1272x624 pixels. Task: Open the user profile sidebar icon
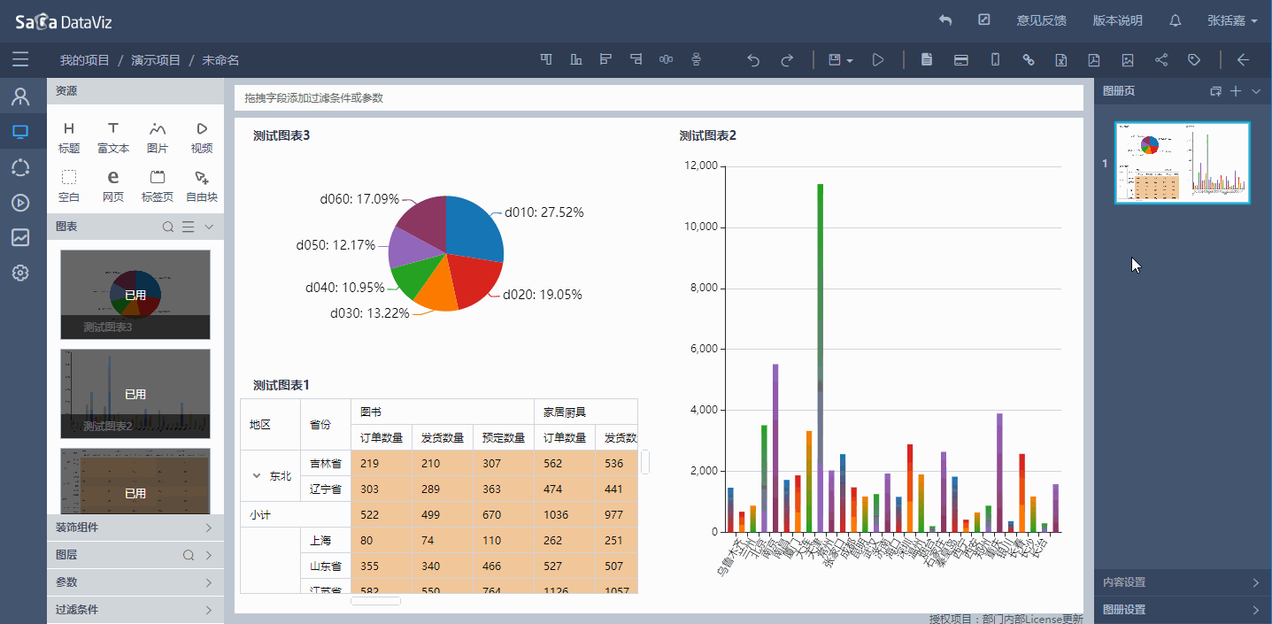click(20, 96)
